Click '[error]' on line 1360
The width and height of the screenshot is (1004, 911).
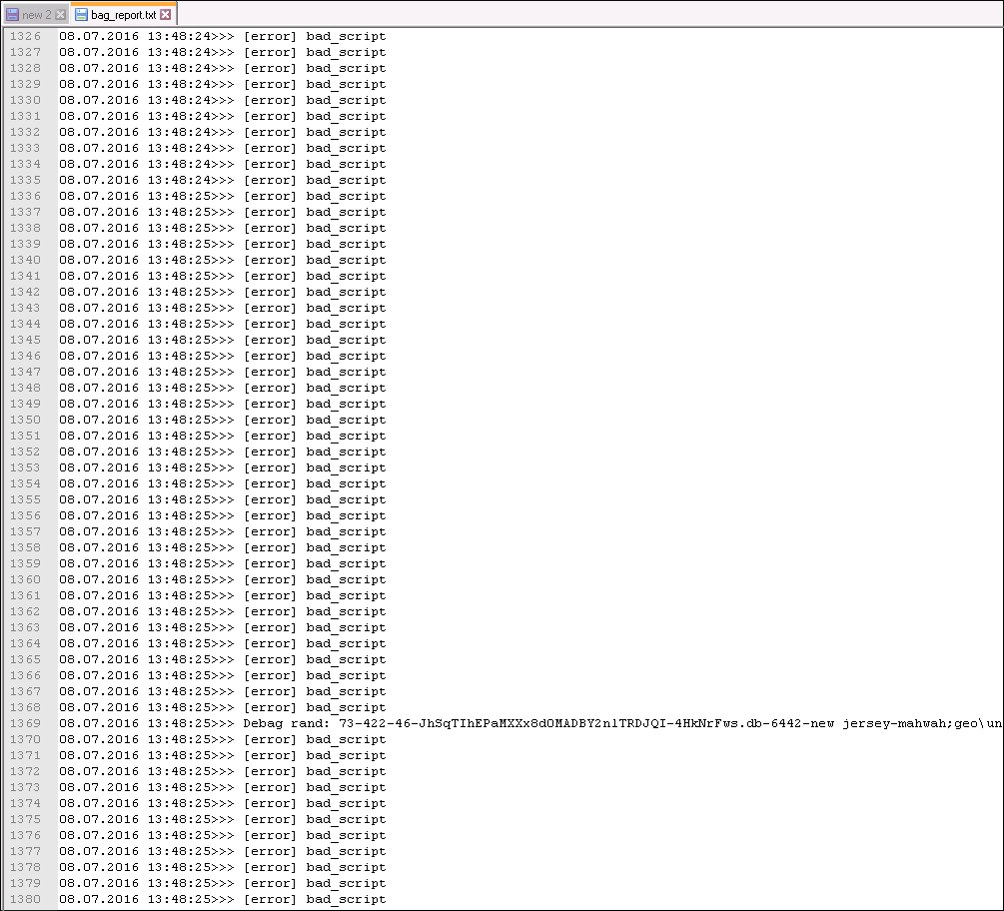[270, 580]
